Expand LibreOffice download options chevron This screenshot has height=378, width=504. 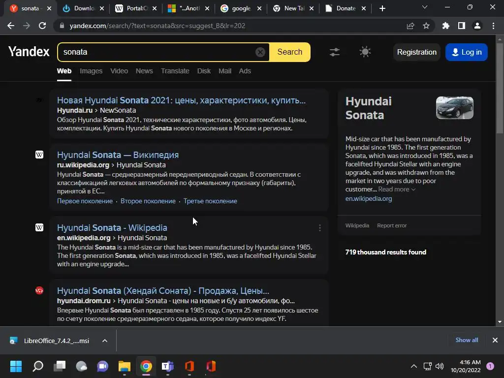pos(105,341)
